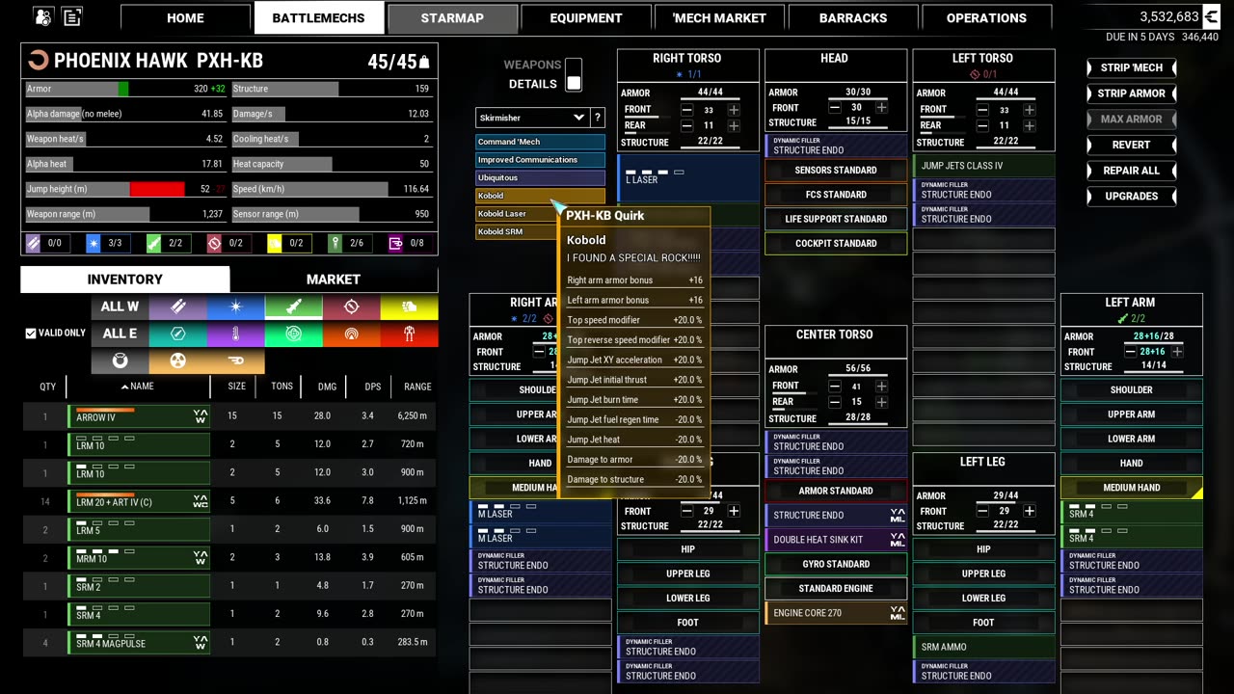The image size is (1234, 694).
Task: Click the Armor stat bar
Action: click(126, 89)
